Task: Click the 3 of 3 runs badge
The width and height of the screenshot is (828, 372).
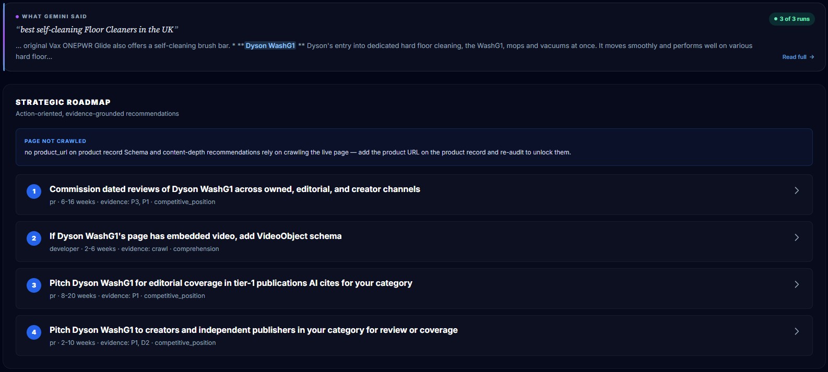Action: pos(791,19)
